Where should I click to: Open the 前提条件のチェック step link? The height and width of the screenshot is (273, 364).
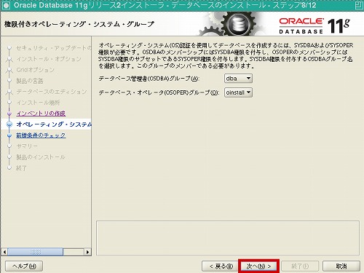pyautogui.click(x=41, y=135)
